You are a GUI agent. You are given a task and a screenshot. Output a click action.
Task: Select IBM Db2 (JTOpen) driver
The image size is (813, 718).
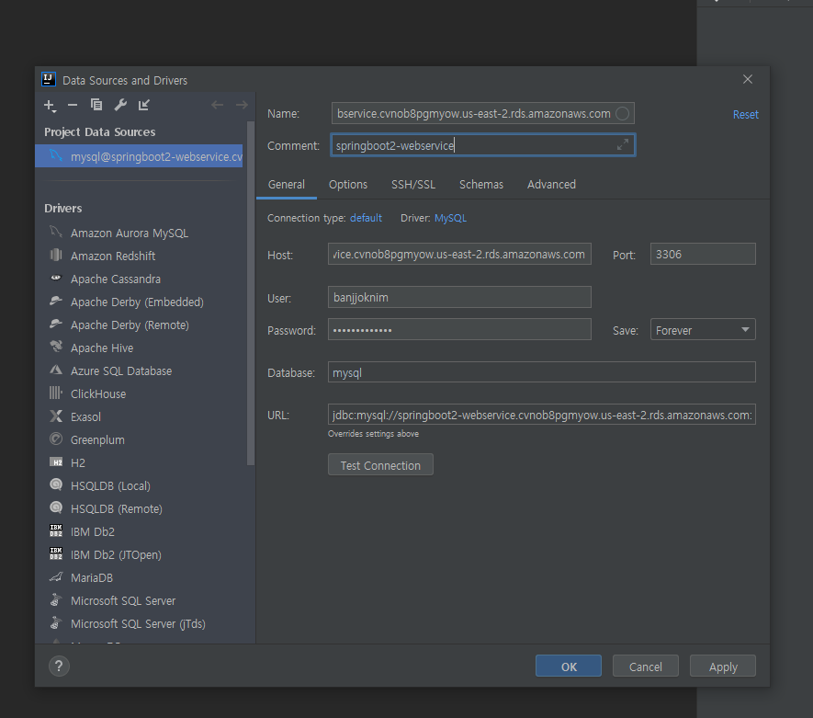(x=116, y=555)
